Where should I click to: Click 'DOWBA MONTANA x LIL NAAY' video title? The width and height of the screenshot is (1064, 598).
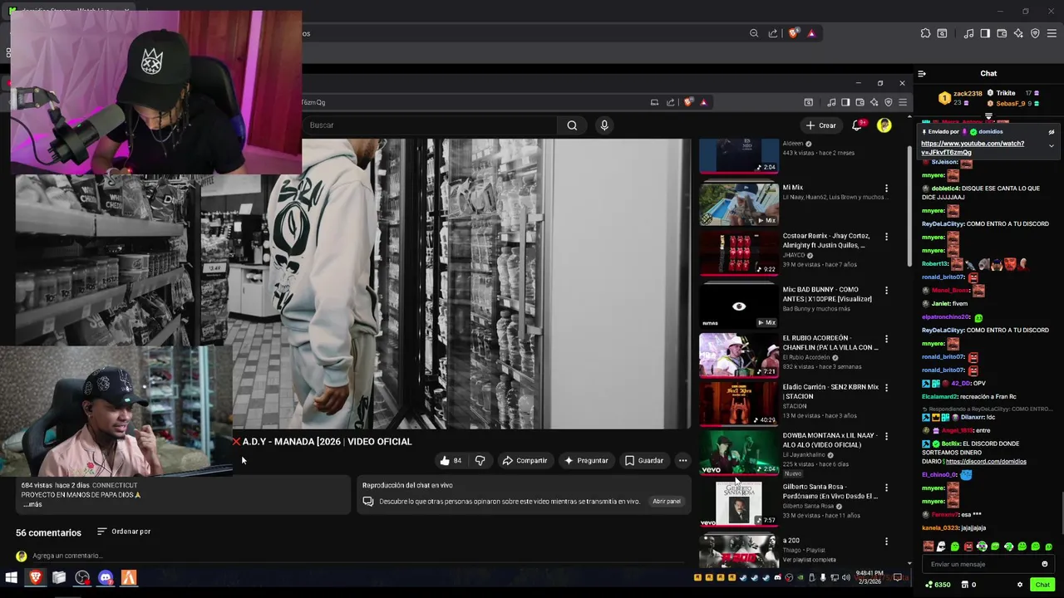pos(830,440)
